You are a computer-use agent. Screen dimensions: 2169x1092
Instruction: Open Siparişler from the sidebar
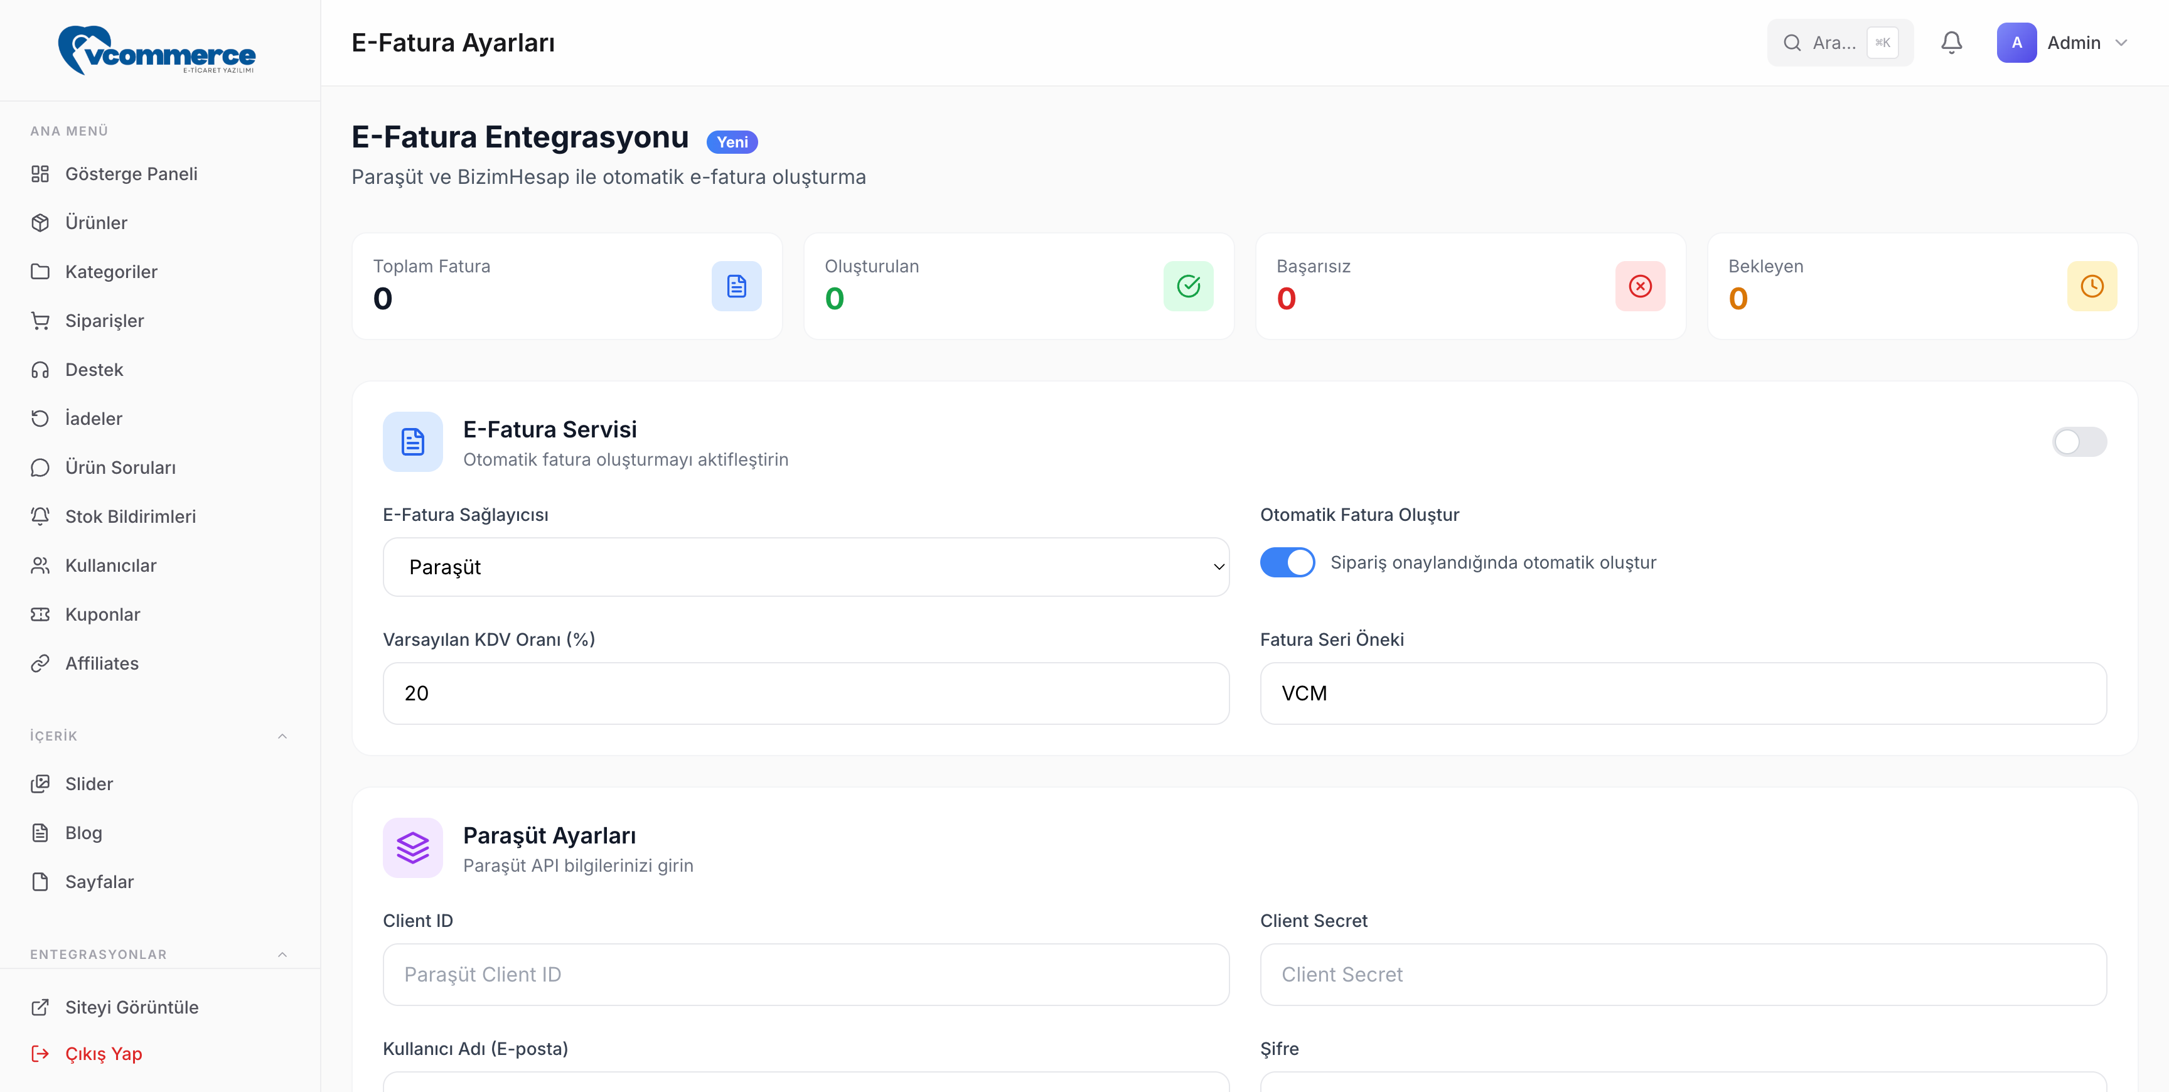[104, 321]
